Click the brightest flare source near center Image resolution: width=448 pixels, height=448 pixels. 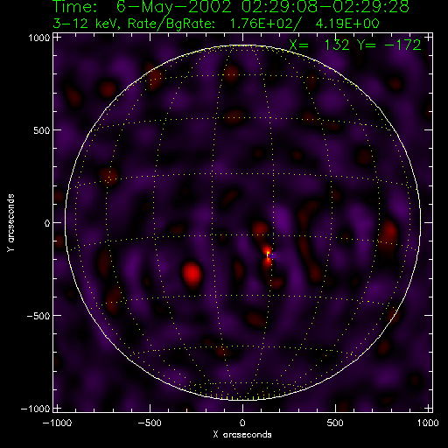[x=268, y=255]
